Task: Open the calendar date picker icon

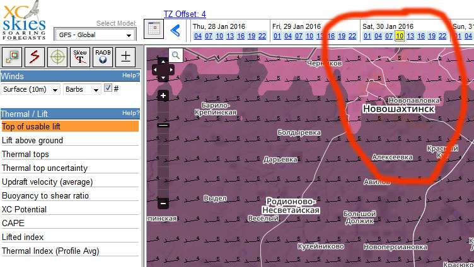Action: [x=154, y=29]
